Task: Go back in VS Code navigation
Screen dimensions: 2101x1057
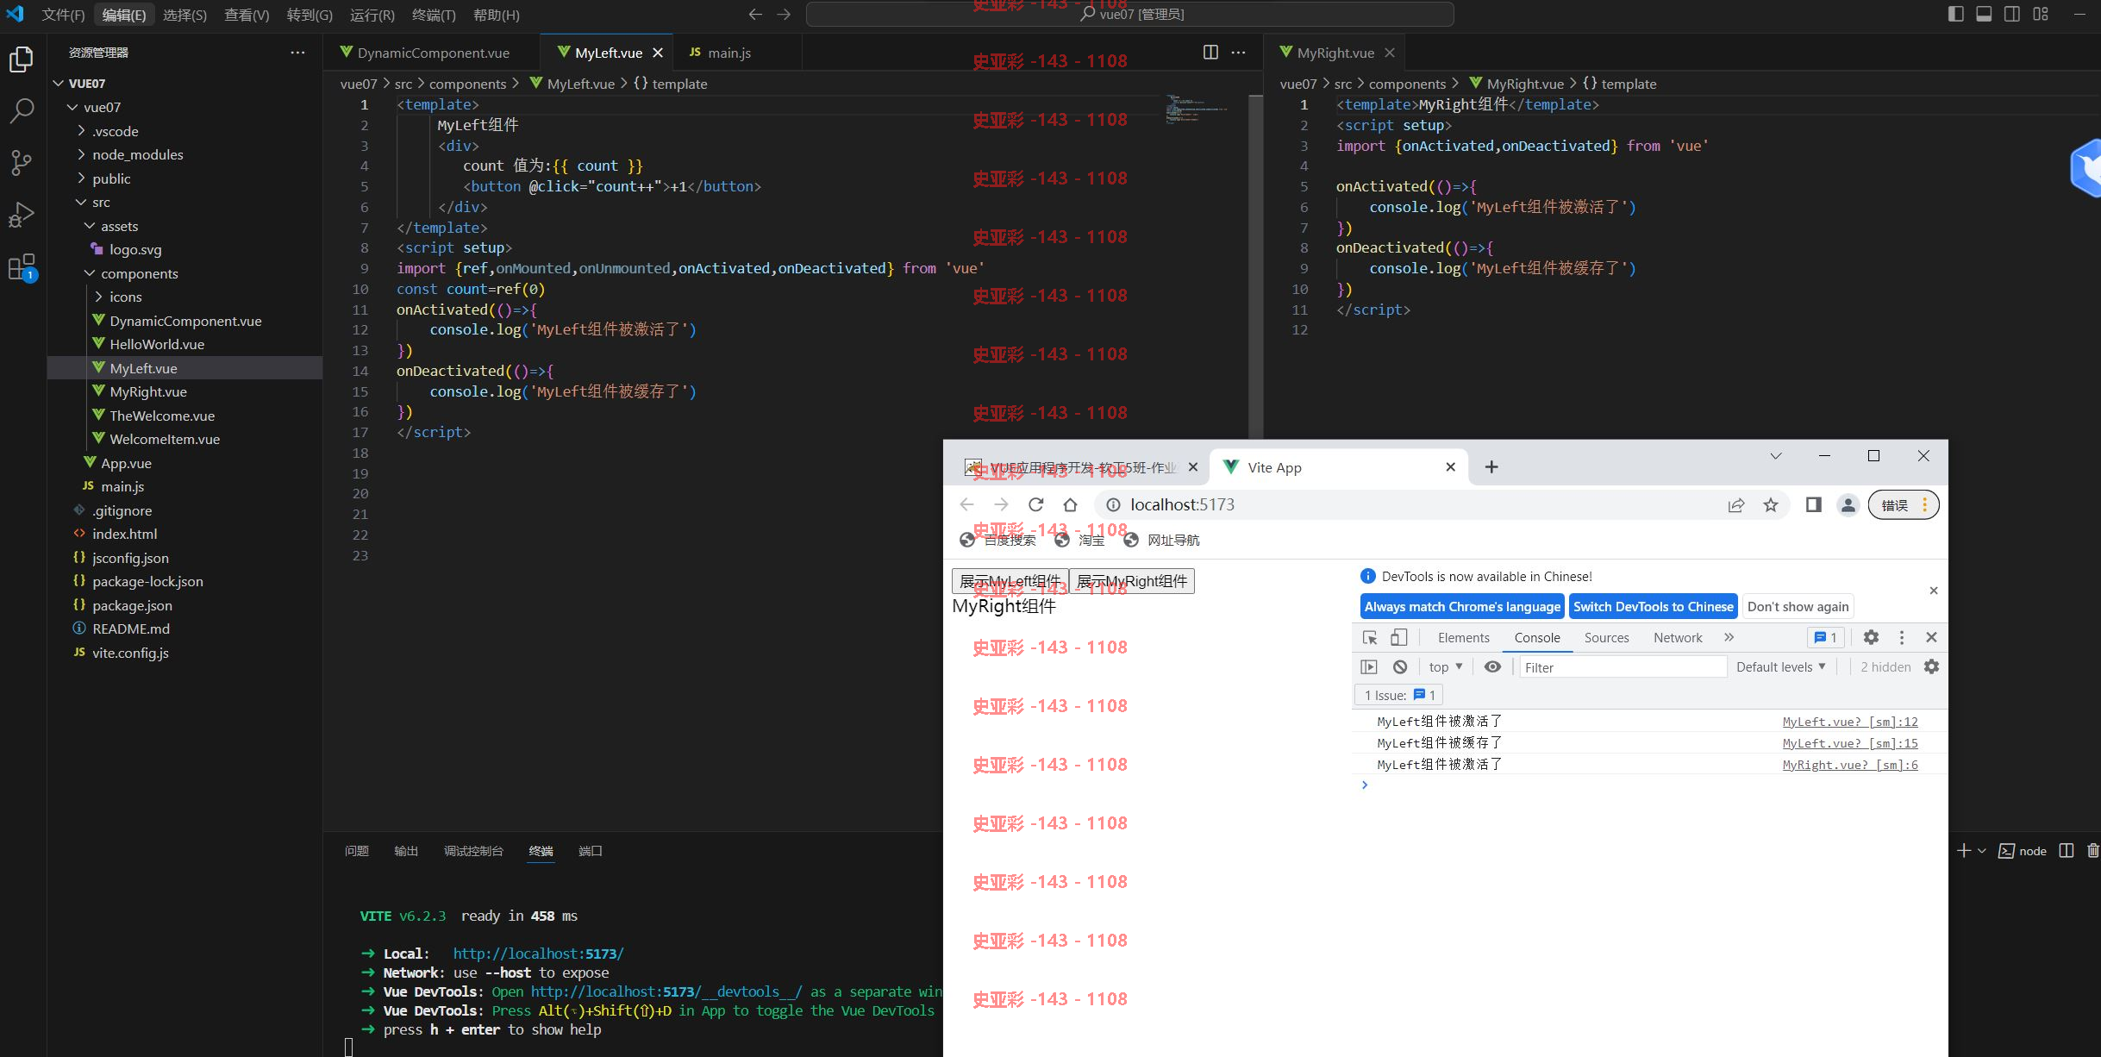Action: pyautogui.click(x=755, y=15)
